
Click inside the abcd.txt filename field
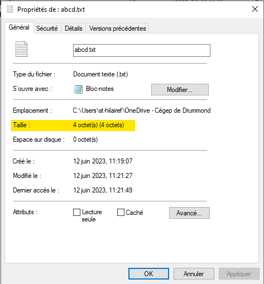(x=142, y=50)
